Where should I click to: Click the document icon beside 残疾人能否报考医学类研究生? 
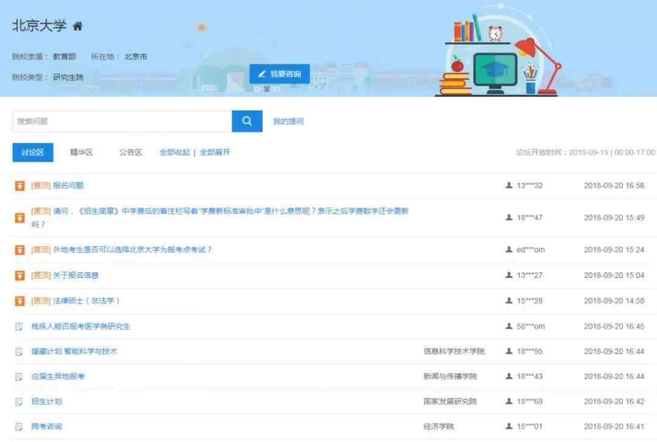19,326
